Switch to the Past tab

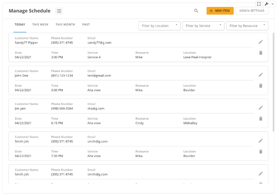pos(86,25)
